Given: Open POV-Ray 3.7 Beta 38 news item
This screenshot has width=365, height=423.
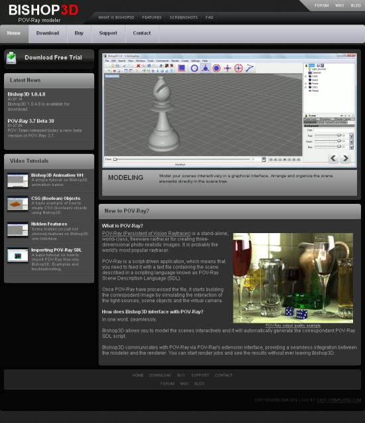Looking at the screenshot, I should tap(31, 121).
